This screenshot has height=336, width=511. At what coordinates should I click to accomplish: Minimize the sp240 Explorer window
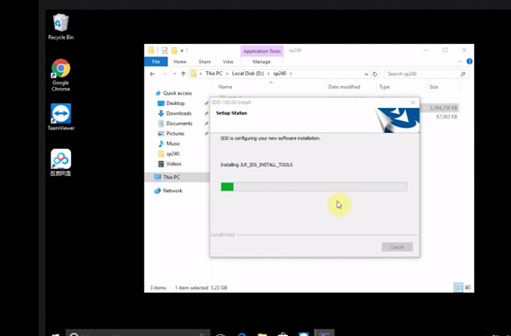(426, 50)
